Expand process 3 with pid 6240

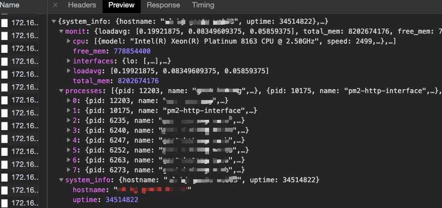point(68,130)
